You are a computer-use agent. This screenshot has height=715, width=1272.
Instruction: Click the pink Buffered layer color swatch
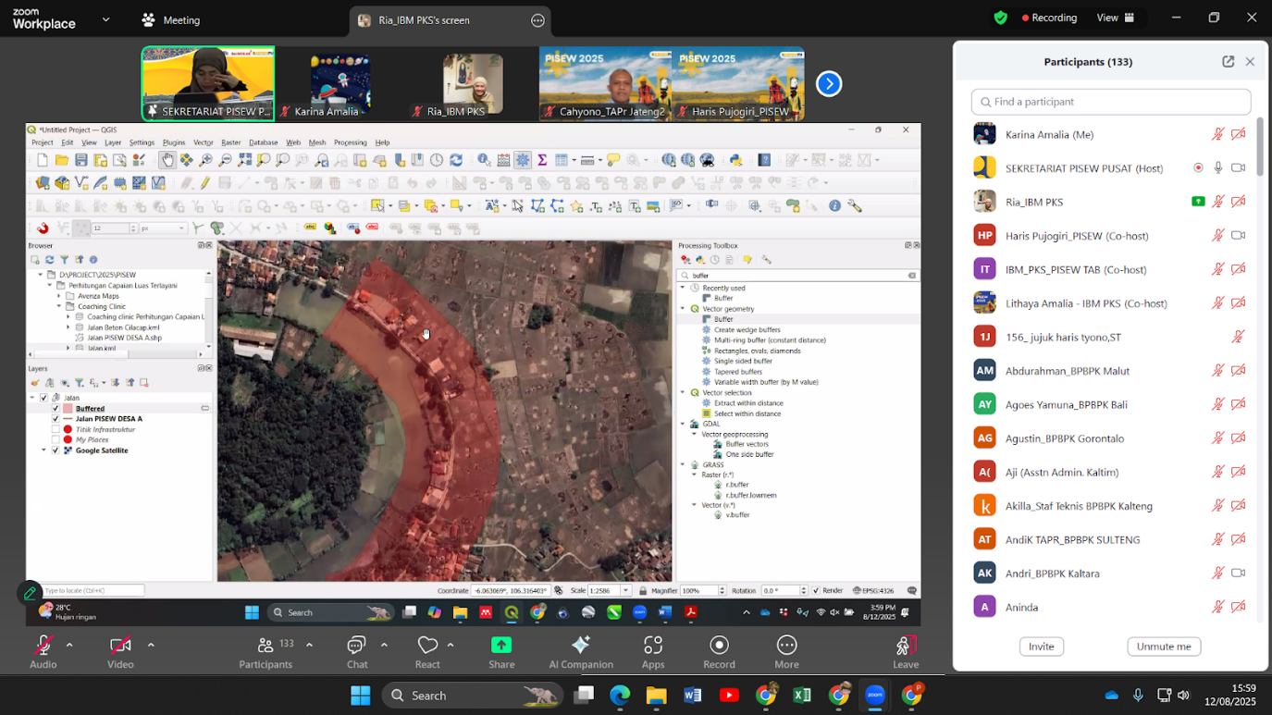click(x=68, y=408)
